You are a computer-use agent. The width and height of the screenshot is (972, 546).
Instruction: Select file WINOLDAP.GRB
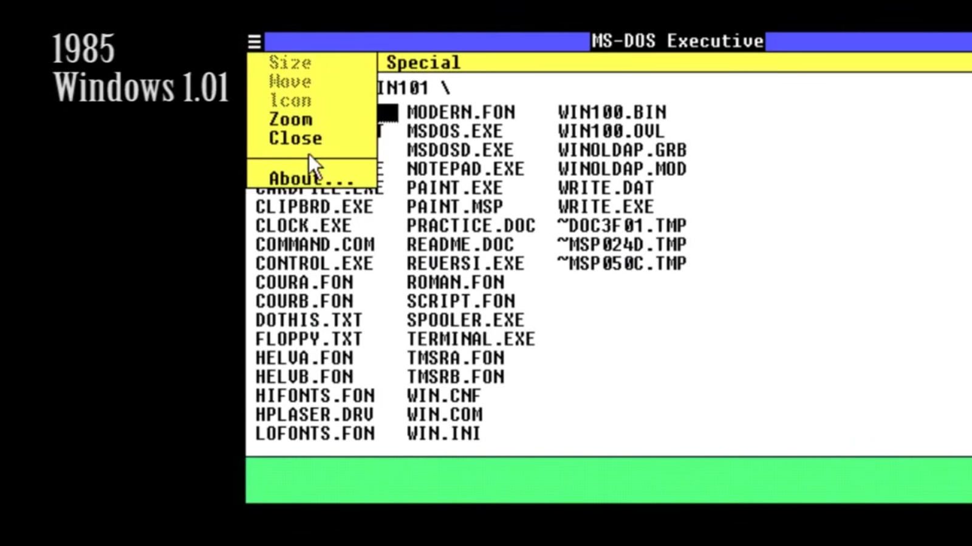coord(623,150)
